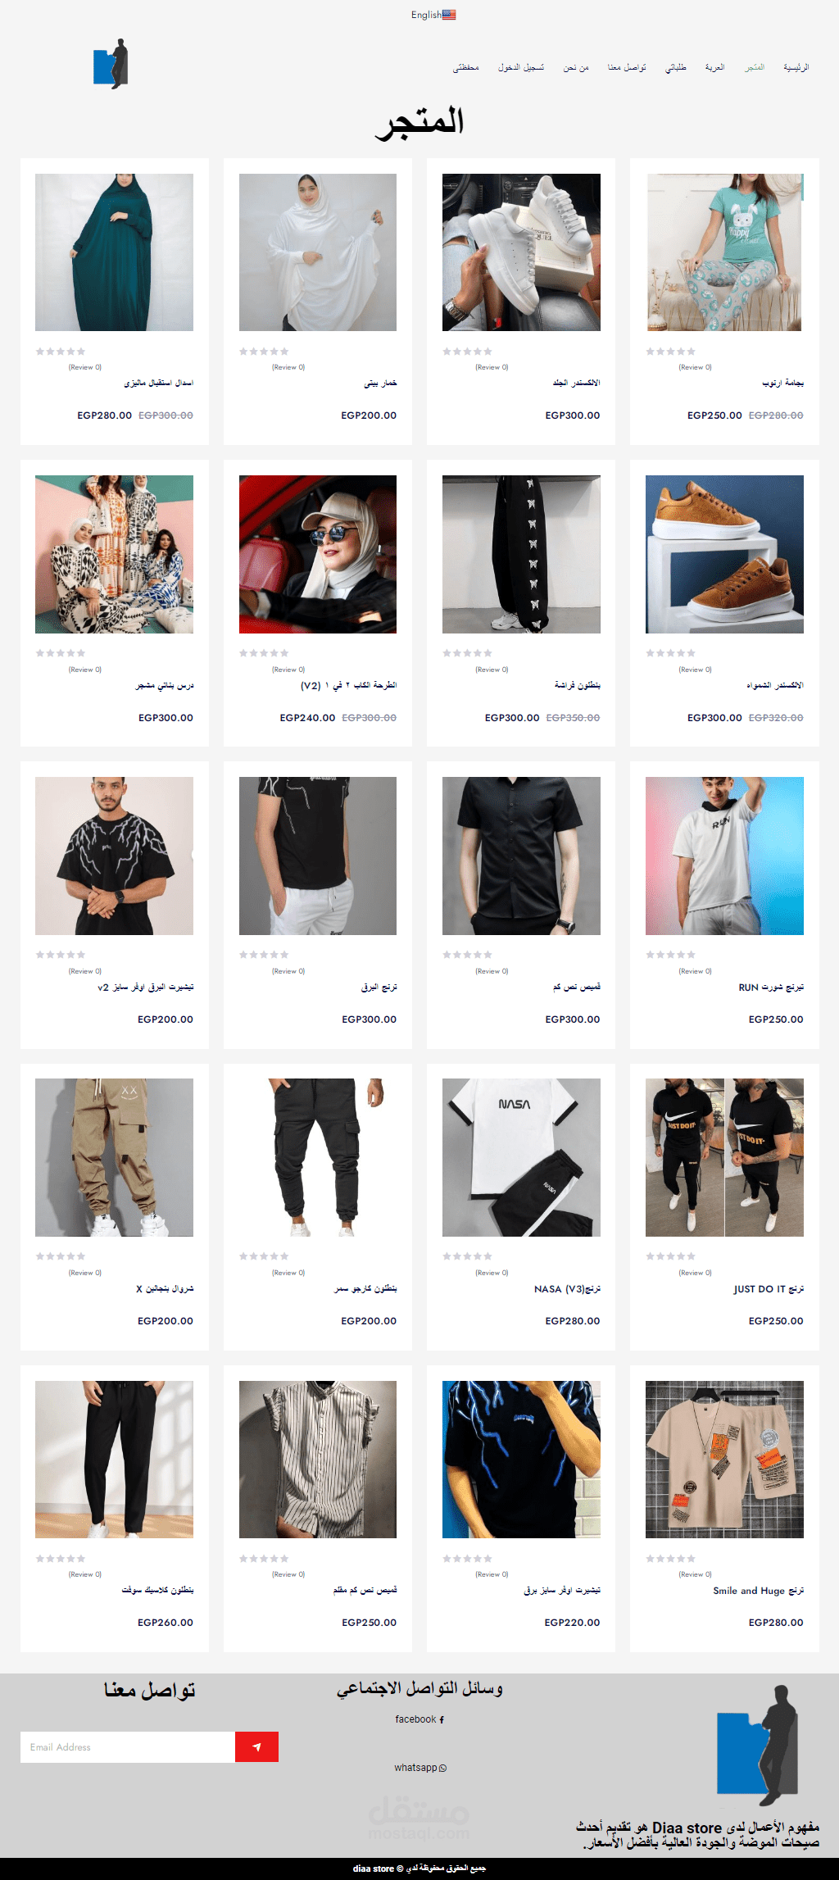Click the star rating under the NASA set
This screenshot has width=839, height=1880.
pos(467,1256)
